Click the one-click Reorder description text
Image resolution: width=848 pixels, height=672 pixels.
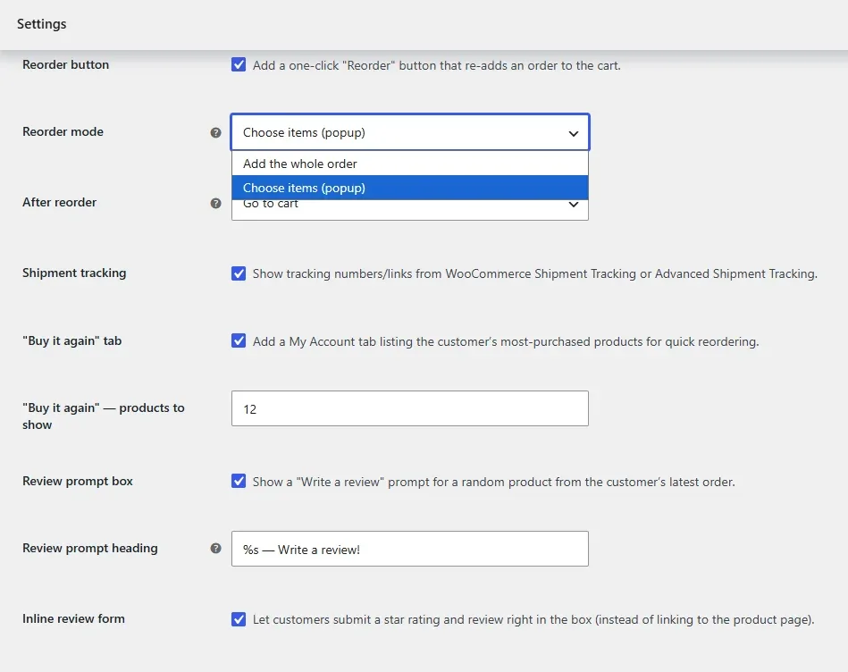(436, 65)
